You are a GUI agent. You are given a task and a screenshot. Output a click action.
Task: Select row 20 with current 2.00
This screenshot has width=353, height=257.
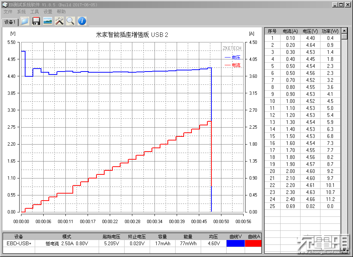click(x=302, y=171)
